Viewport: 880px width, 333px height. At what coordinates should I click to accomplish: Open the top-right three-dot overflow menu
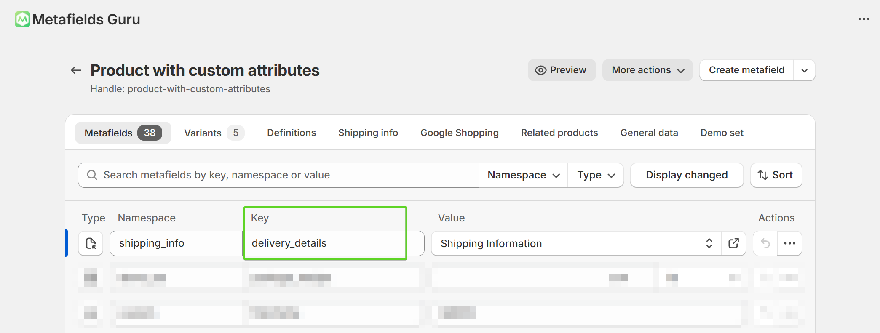864,19
